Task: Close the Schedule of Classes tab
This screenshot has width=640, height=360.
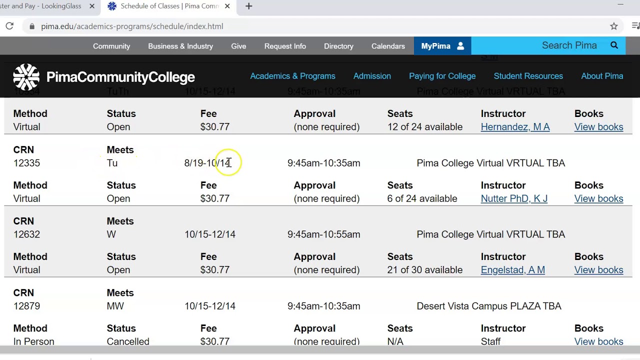Action: (227, 6)
